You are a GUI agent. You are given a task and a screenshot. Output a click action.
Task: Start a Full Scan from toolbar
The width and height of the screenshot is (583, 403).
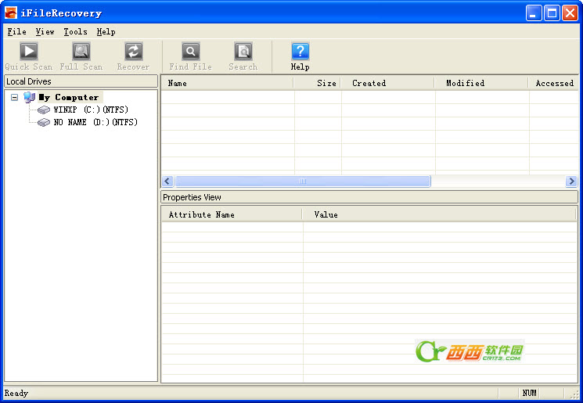pos(81,52)
